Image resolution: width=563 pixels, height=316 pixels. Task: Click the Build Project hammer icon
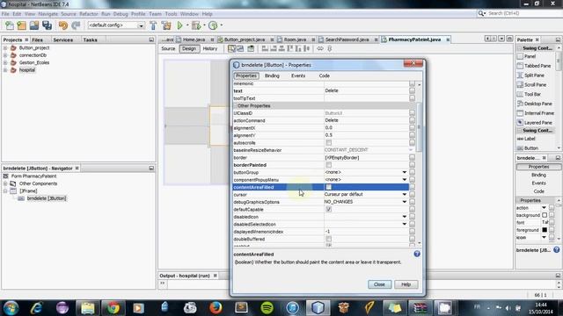[153, 25]
